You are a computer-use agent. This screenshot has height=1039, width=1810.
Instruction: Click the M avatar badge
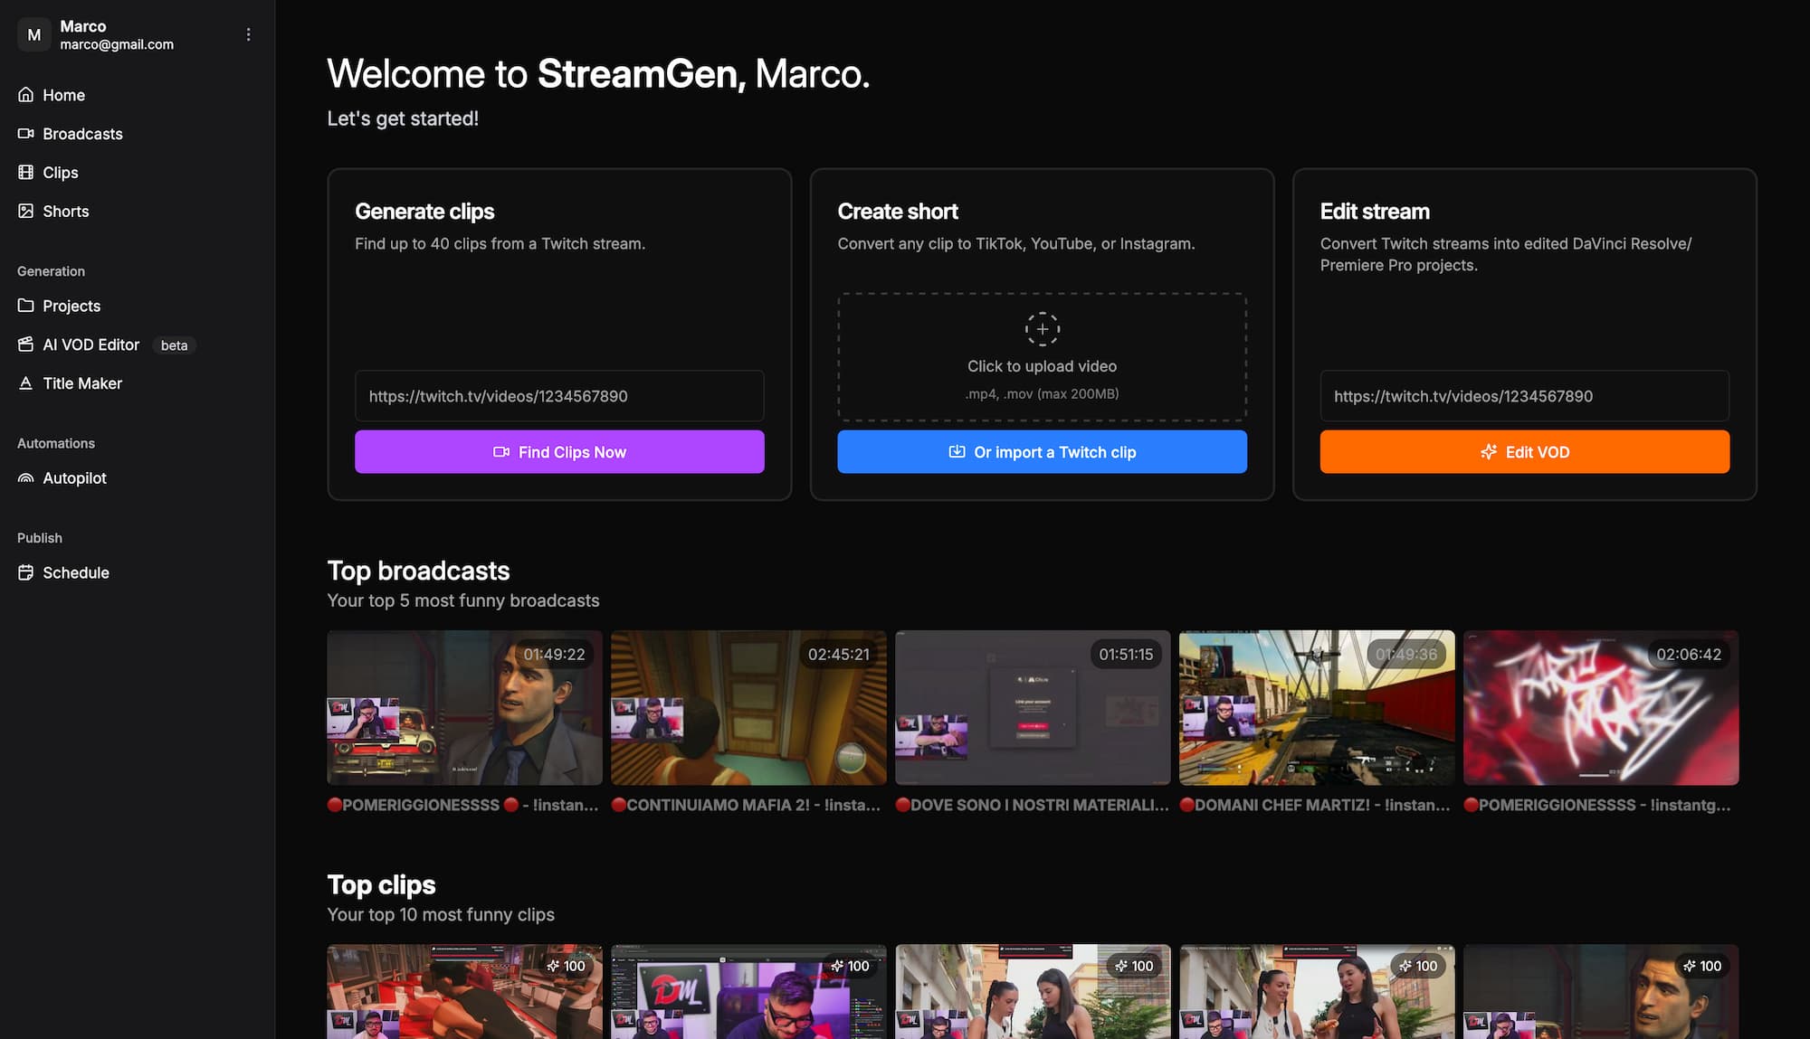34,34
